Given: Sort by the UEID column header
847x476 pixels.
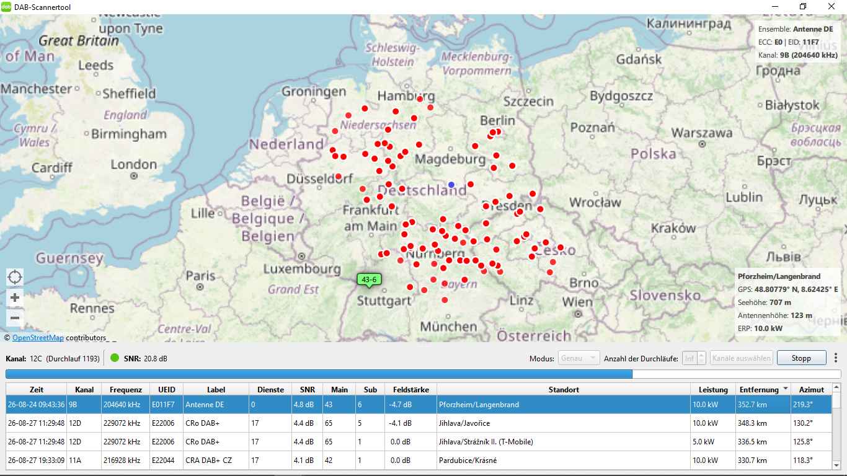Looking at the screenshot, I should pyautogui.click(x=167, y=389).
